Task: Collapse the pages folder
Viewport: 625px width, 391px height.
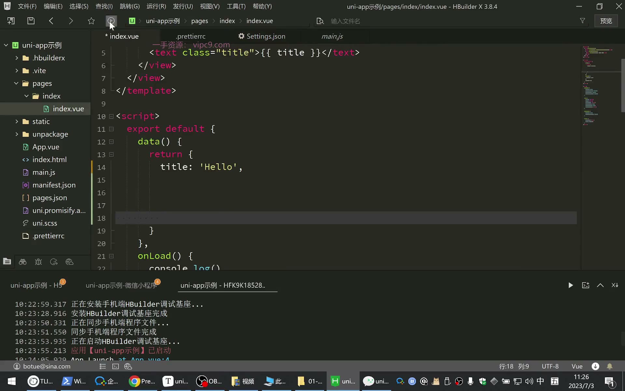Action: click(16, 83)
